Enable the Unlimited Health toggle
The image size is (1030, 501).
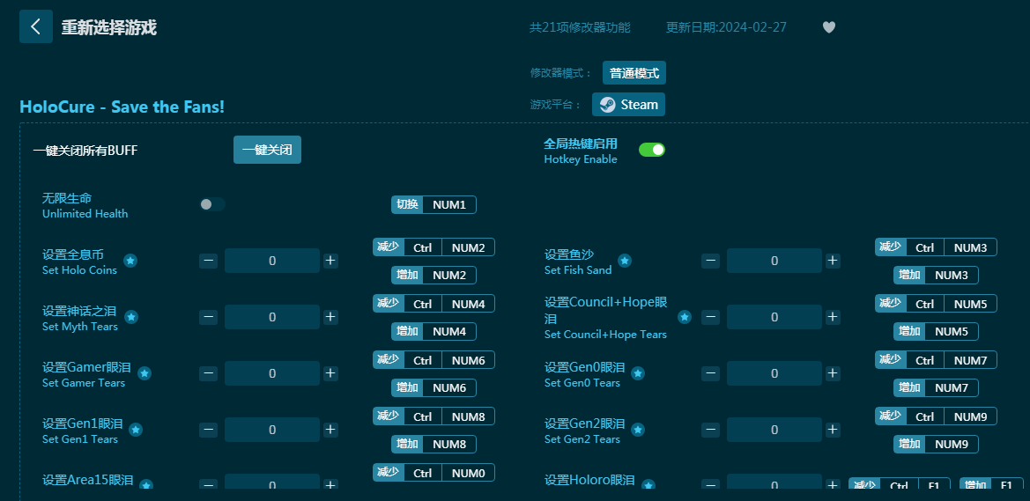tap(211, 204)
